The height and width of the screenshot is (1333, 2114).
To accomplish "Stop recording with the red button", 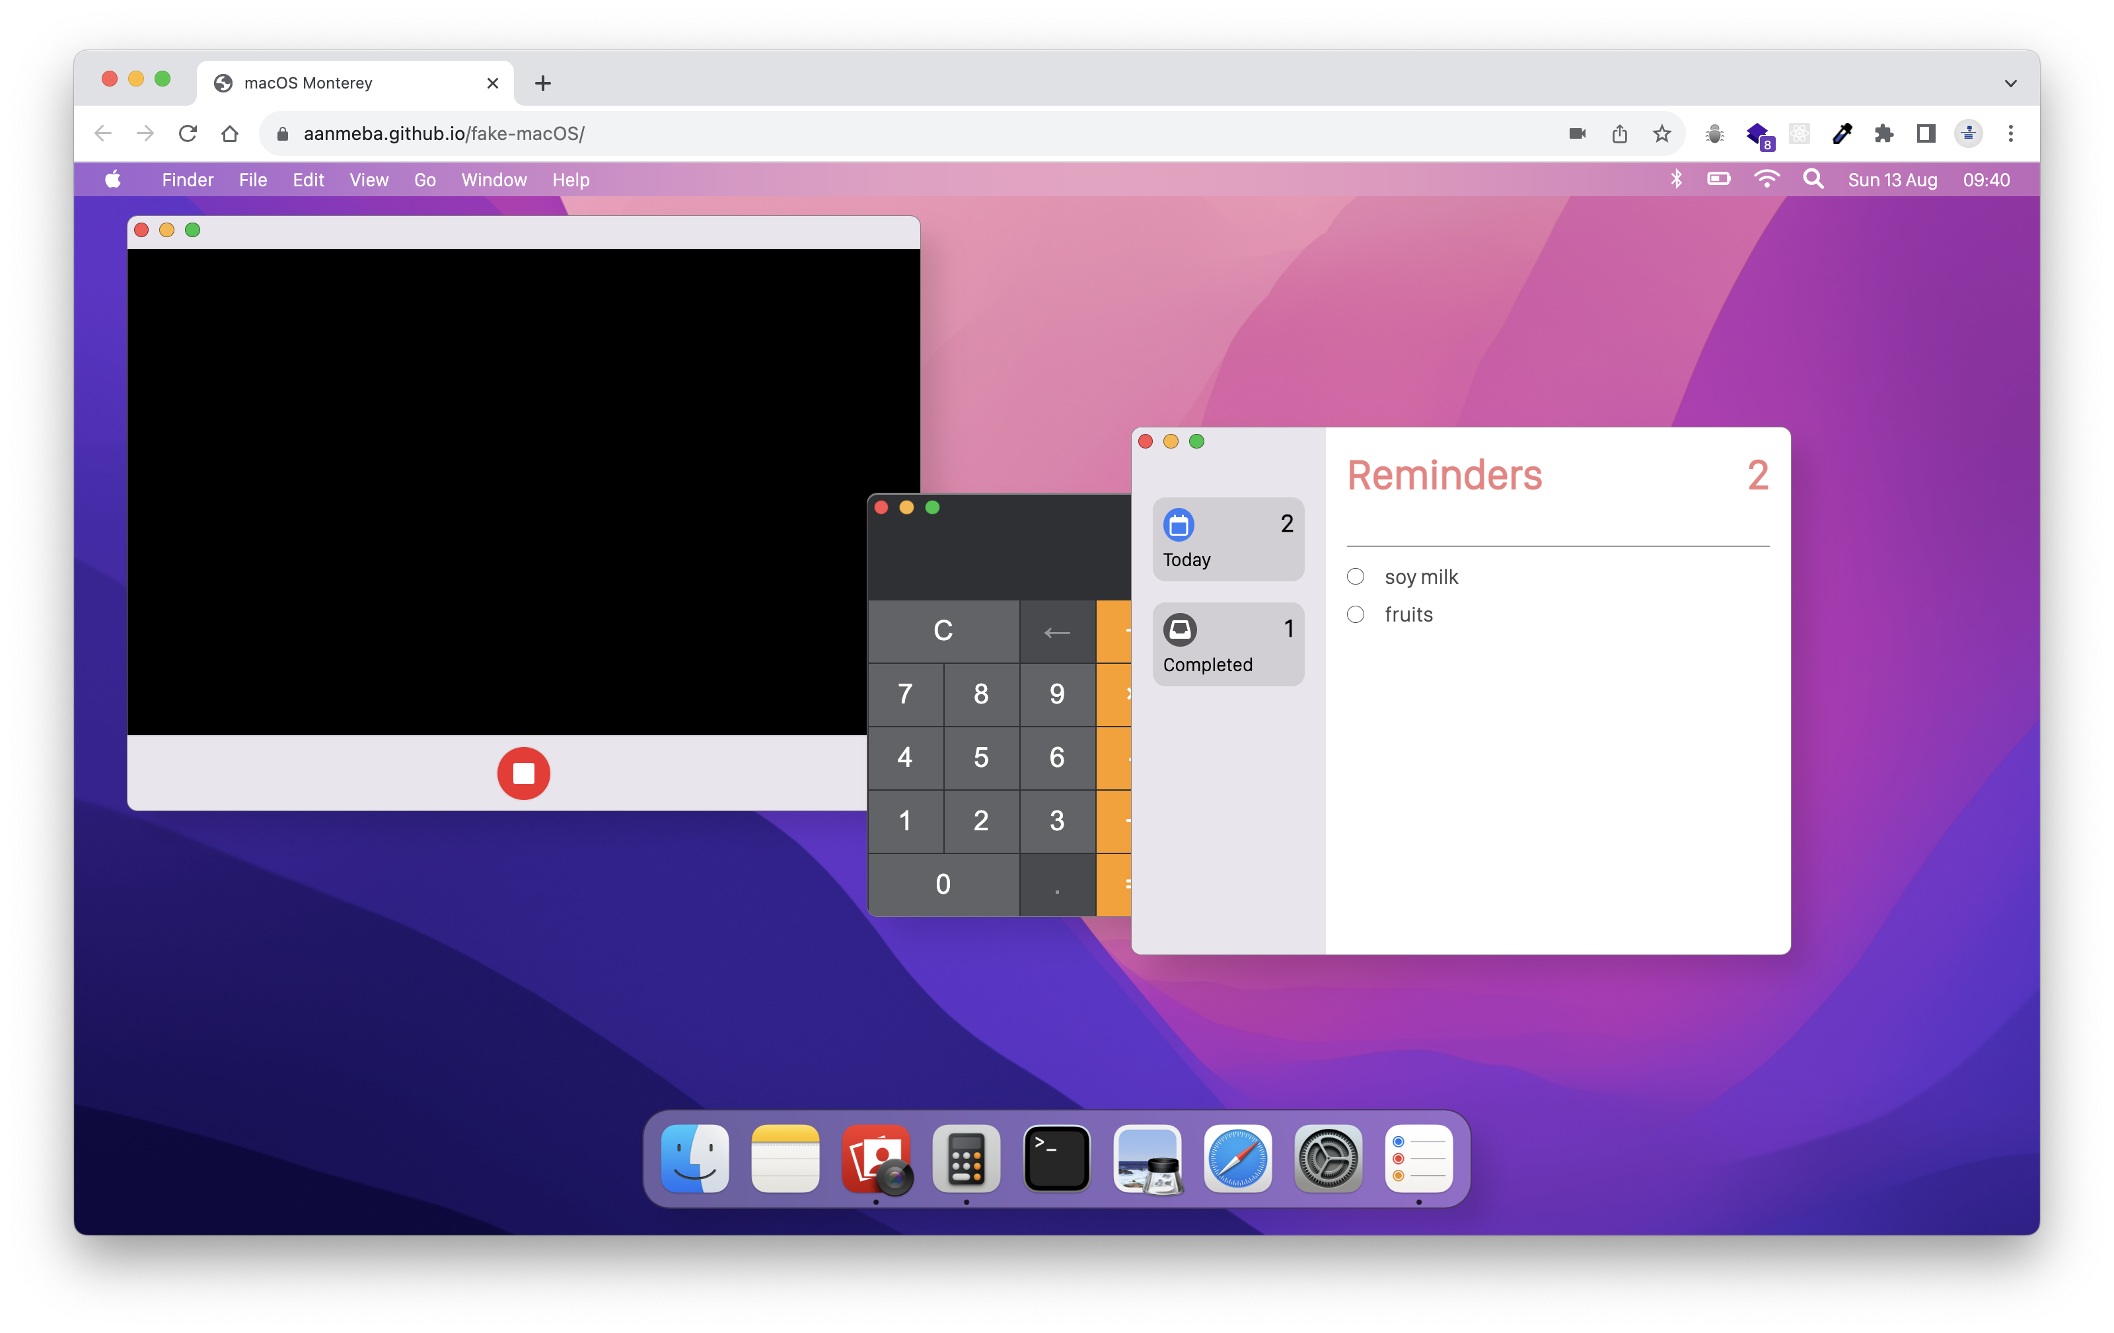I will click(x=523, y=773).
